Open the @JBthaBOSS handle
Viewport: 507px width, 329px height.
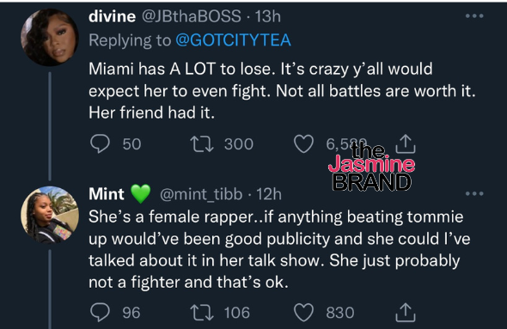pyautogui.click(x=192, y=16)
